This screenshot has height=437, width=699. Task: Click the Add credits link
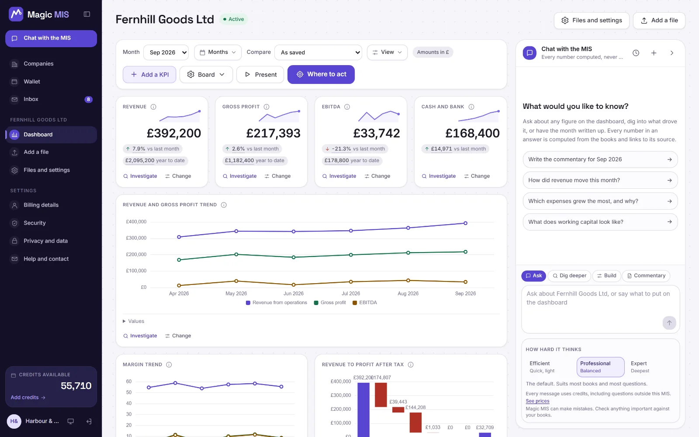point(28,397)
